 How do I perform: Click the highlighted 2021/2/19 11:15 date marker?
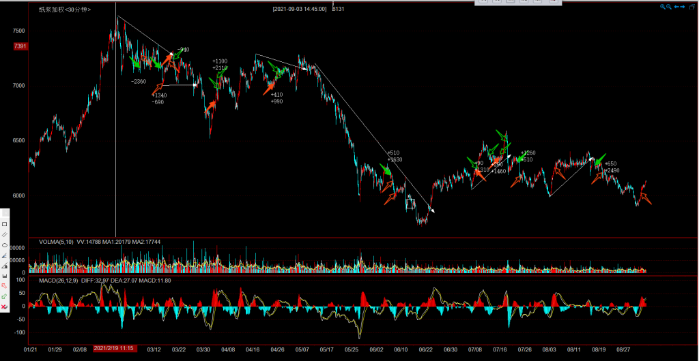point(115,349)
